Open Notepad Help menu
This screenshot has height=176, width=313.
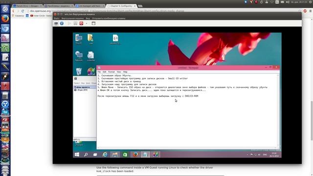[125, 72]
